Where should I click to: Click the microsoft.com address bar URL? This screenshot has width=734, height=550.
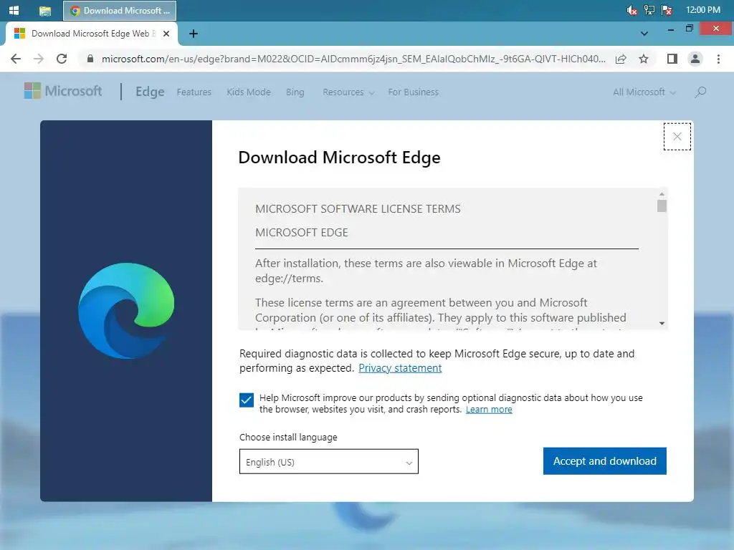353,59
